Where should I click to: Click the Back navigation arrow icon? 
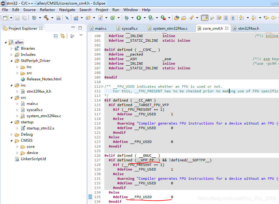tap(273, 18)
